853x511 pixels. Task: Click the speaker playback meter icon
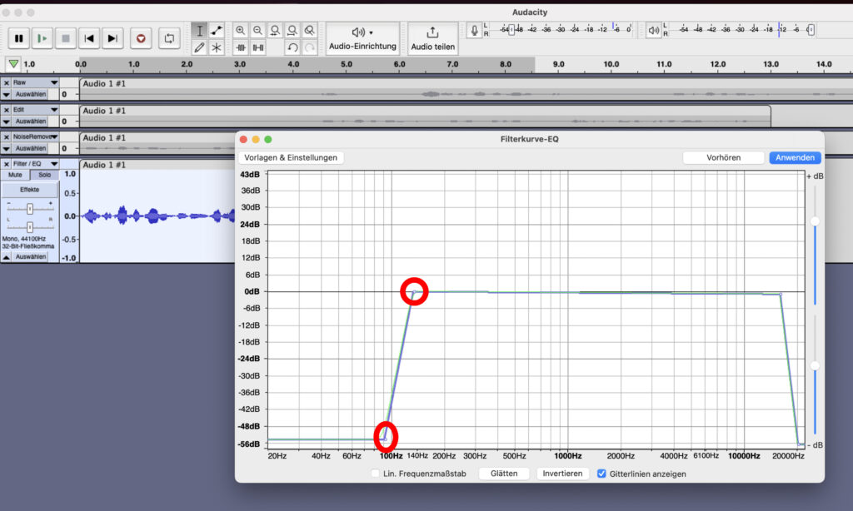click(x=653, y=31)
